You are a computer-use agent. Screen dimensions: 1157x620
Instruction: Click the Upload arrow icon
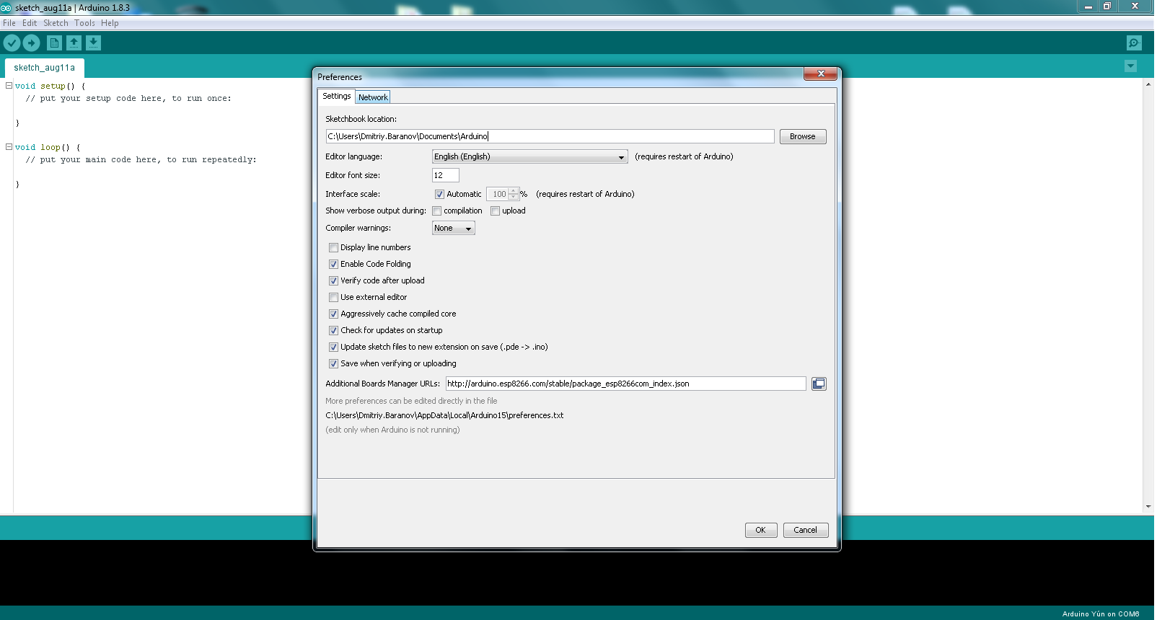(31, 43)
